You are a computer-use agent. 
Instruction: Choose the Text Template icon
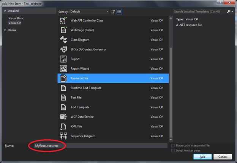(x=63, y=107)
